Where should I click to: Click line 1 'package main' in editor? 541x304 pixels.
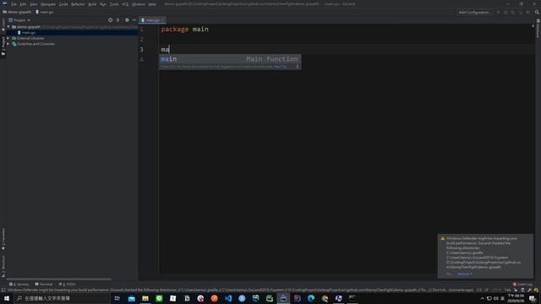[x=184, y=30]
